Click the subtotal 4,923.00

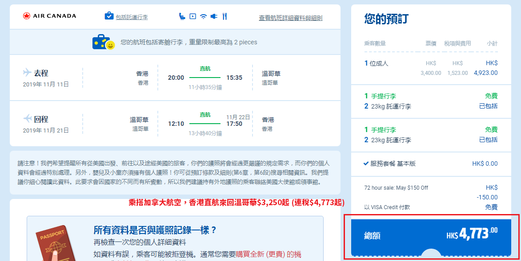486,73
